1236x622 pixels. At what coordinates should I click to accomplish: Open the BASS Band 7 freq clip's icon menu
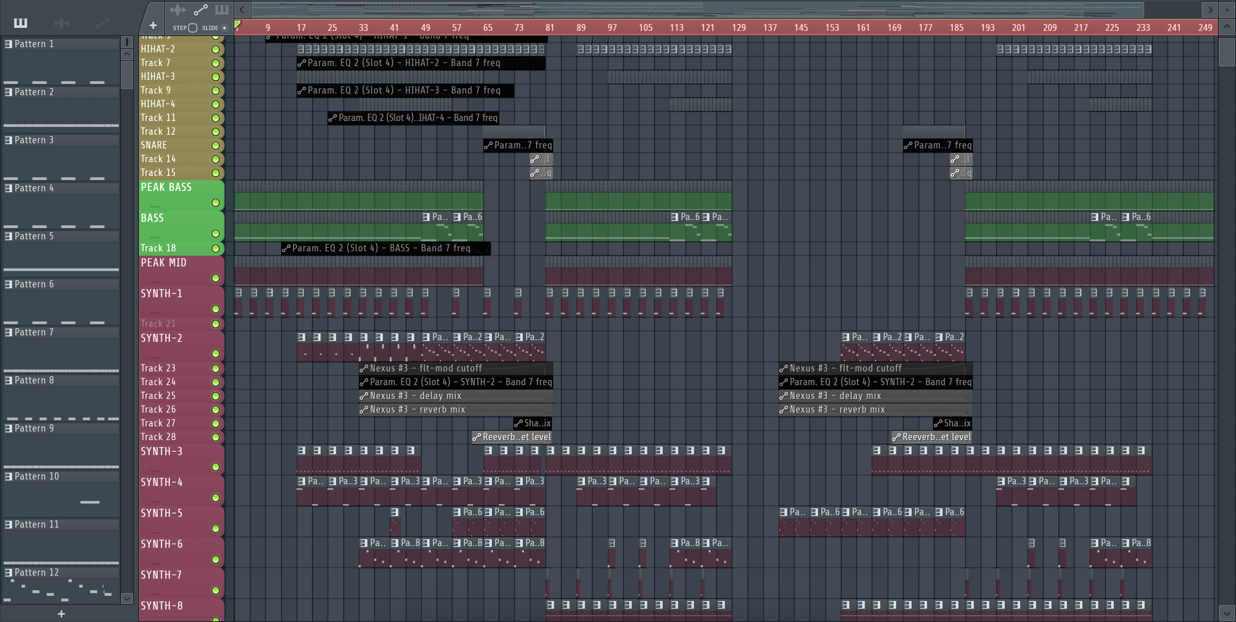tap(286, 248)
